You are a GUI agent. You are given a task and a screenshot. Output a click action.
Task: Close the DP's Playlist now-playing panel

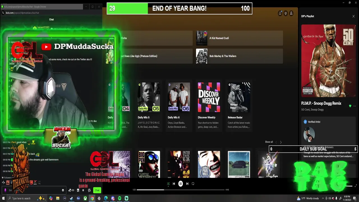click(353, 16)
